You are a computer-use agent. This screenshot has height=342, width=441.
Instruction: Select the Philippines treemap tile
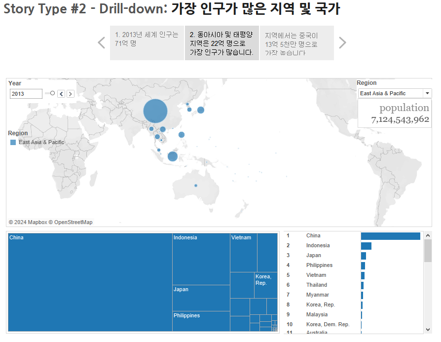(201, 321)
